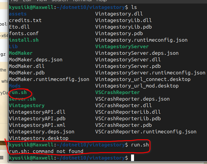This screenshot has width=207, height=164.
Task: Click the 'ls' command on the first prompt line
Action: coord(134,7)
